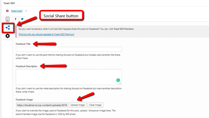
Task: Click the Facebook Description label
Action: pos(27,66)
